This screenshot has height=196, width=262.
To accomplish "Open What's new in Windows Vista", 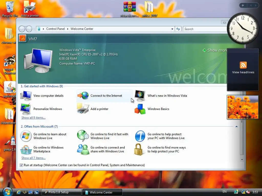I will (x=161, y=96).
